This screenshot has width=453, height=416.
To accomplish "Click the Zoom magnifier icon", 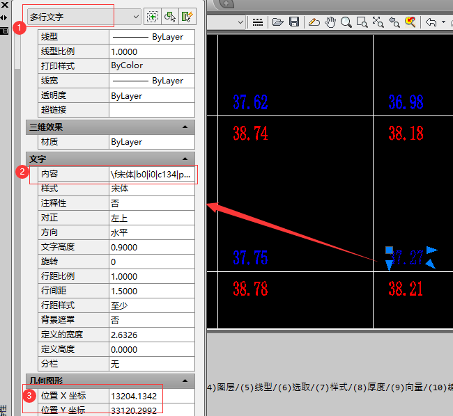I will pos(346,22).
